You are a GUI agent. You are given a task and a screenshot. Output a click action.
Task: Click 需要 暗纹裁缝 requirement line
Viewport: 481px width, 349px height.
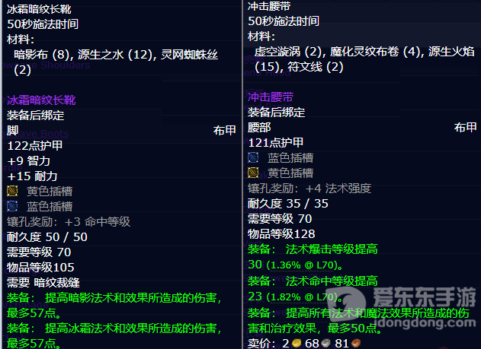43,283
